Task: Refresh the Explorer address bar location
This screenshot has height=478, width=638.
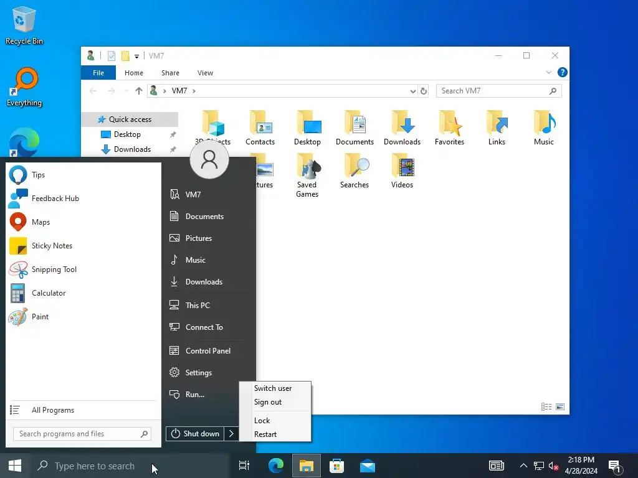Action: coord(424,91)
